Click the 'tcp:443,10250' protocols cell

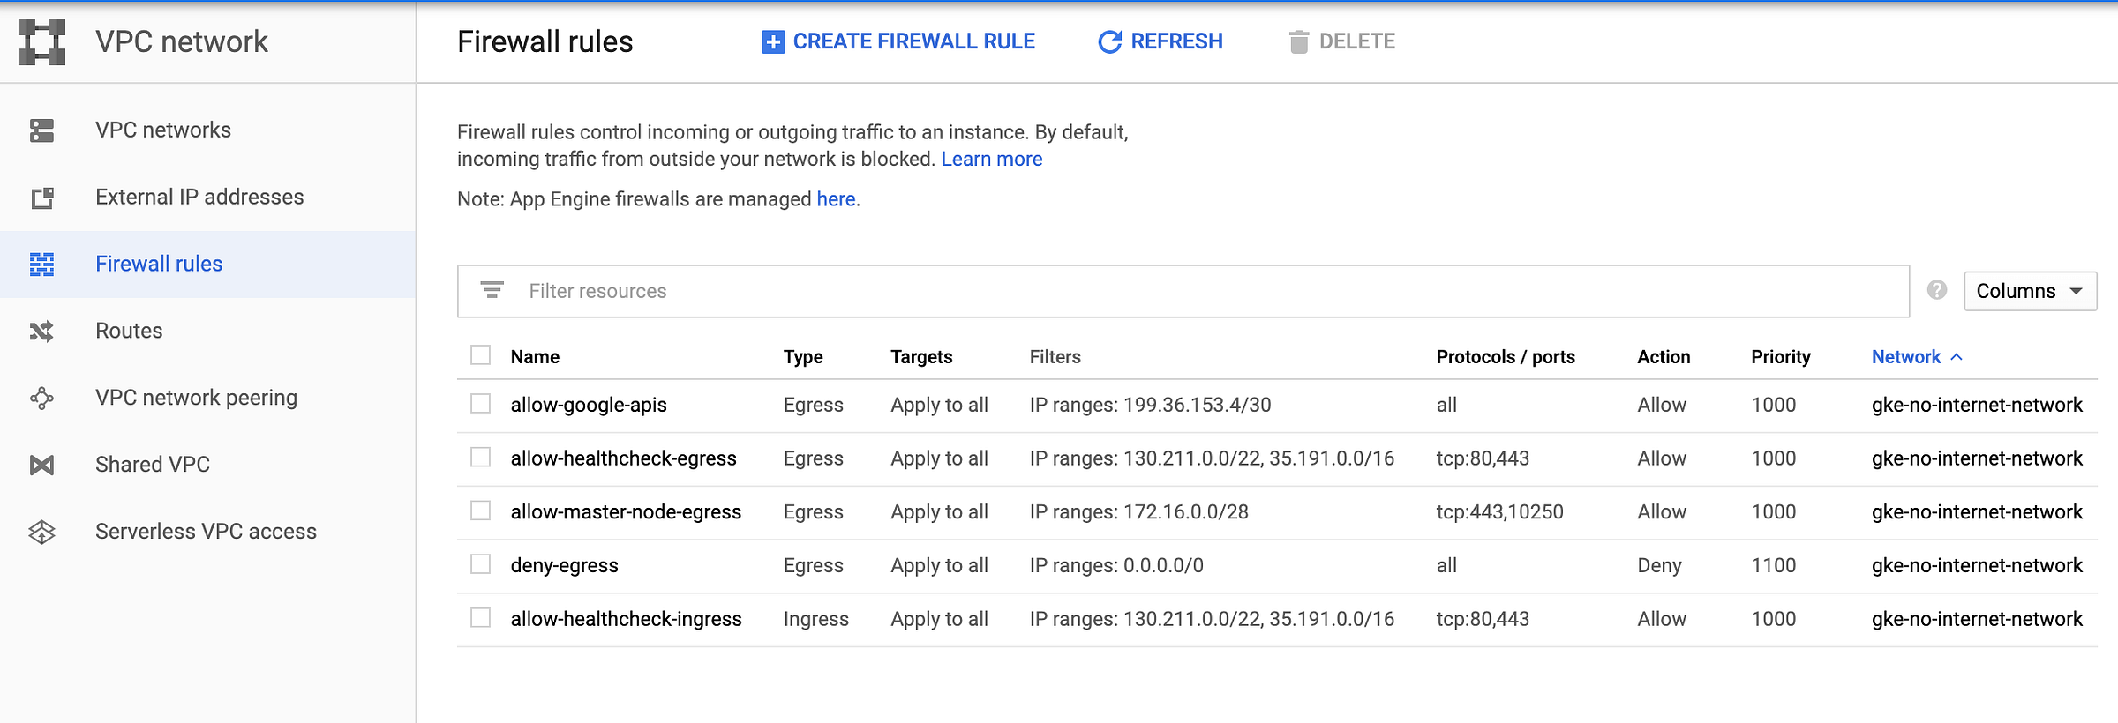1499,512
